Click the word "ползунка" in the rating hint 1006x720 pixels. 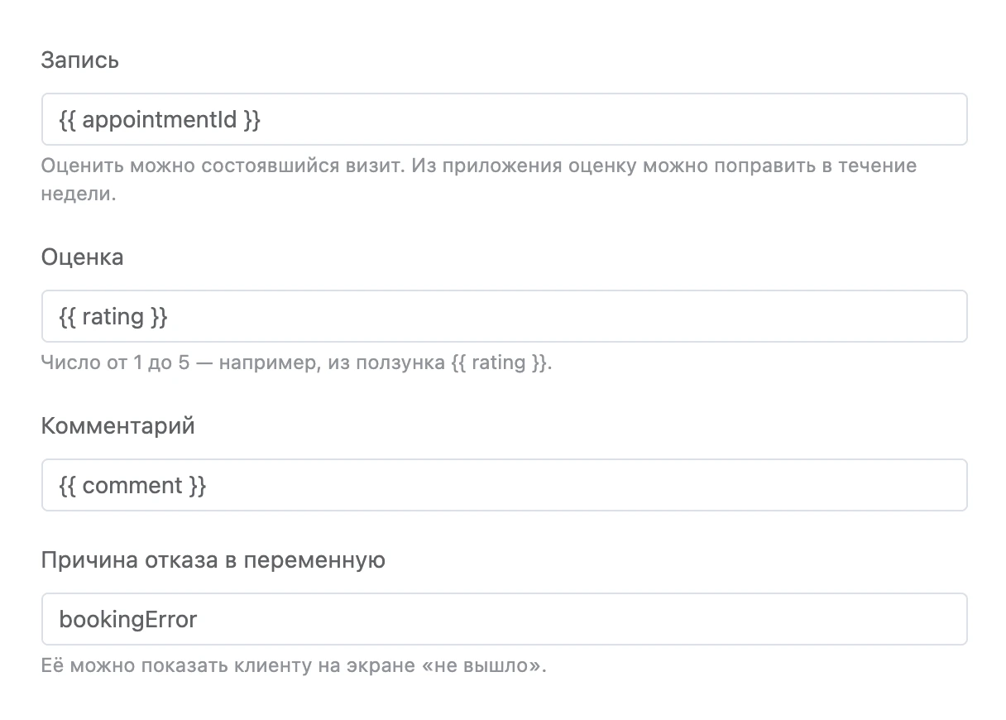pyautogui.click(x=400, y=362)
